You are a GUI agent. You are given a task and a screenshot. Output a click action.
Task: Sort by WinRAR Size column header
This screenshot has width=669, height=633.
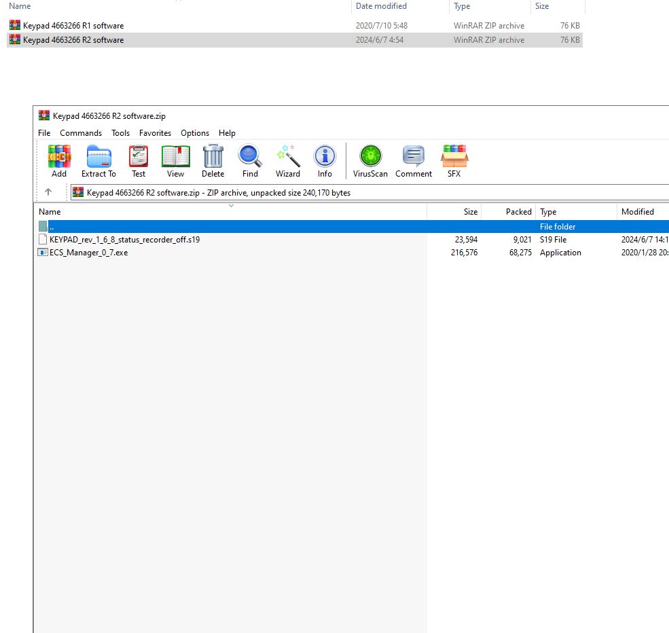tap(454, 212)
